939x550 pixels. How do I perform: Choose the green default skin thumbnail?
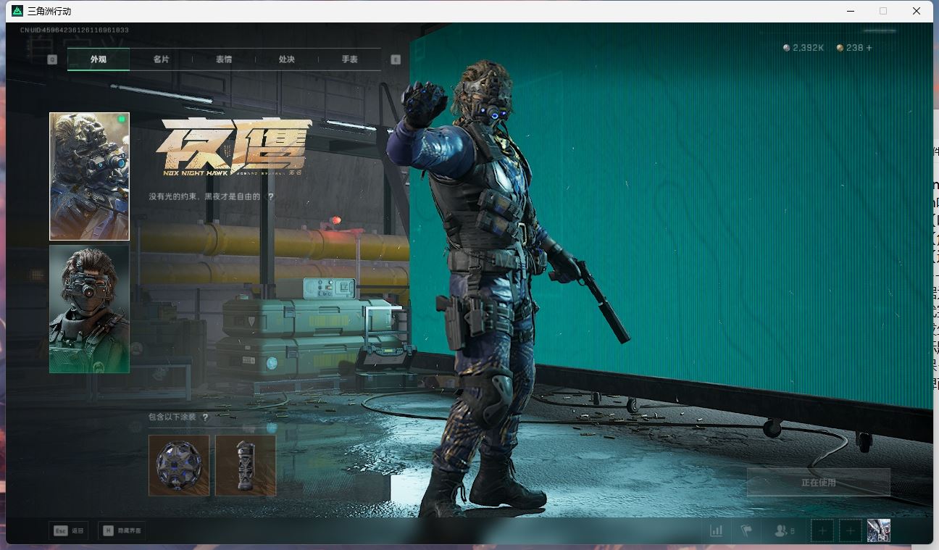pos(89,309)
